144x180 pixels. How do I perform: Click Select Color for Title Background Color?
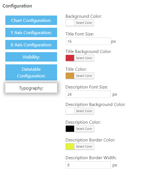pos(84,58)
